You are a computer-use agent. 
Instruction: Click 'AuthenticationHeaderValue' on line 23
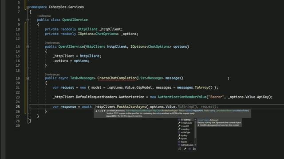click(182, 97)
